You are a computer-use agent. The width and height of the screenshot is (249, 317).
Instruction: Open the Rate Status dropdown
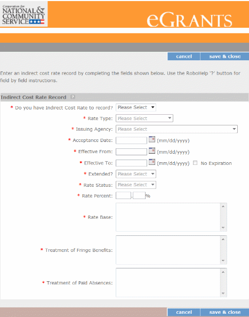coord(136,185)
